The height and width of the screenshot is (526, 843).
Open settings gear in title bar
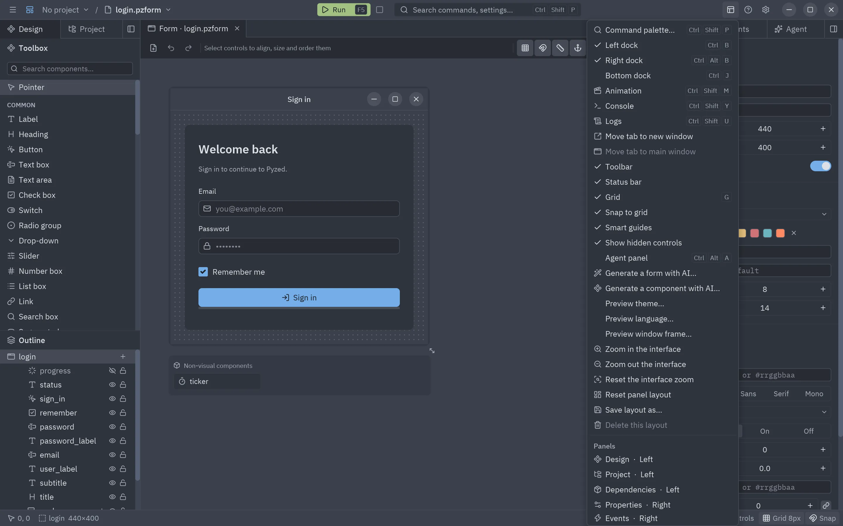click(x=765, y=10)
